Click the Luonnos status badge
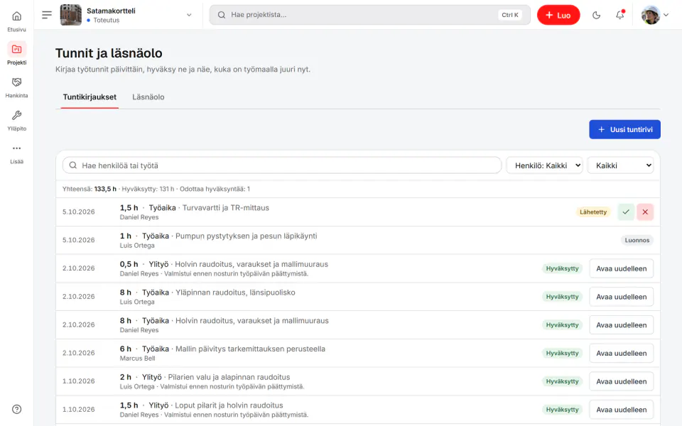The width and height of the screenshot is (682, 426). [637, 241]
